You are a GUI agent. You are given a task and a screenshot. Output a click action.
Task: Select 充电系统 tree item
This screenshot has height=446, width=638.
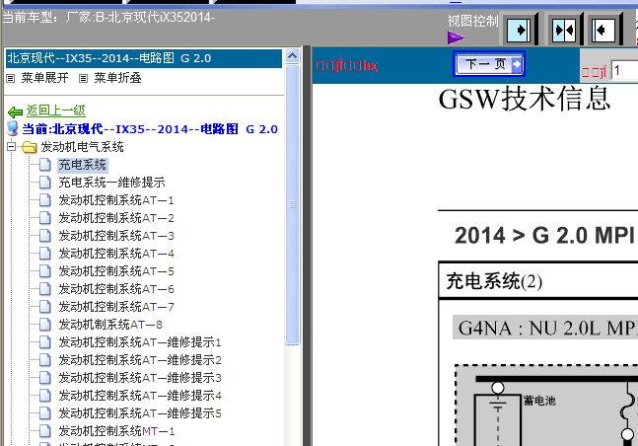click(x=83, y=165)
